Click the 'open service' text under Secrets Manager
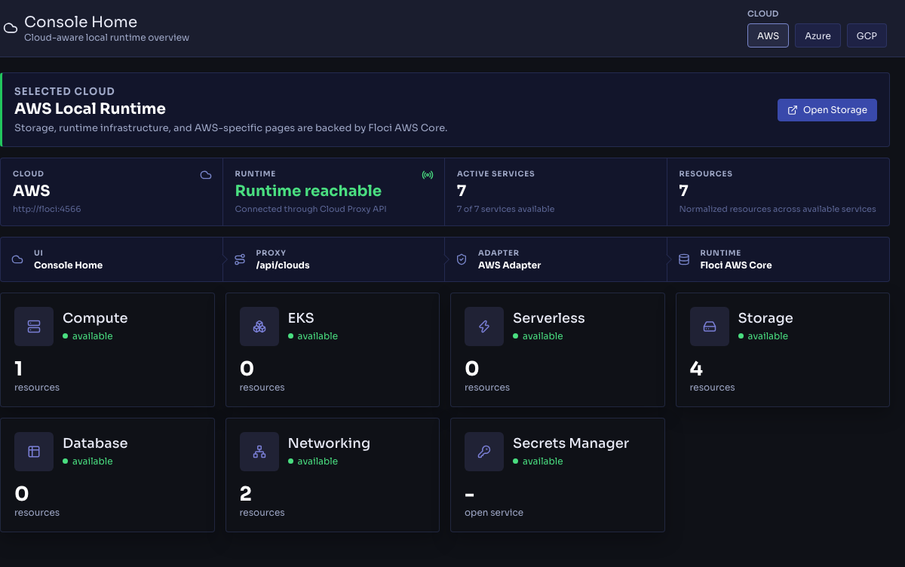Viewport: 905px width, 567px height. [494, 513]
